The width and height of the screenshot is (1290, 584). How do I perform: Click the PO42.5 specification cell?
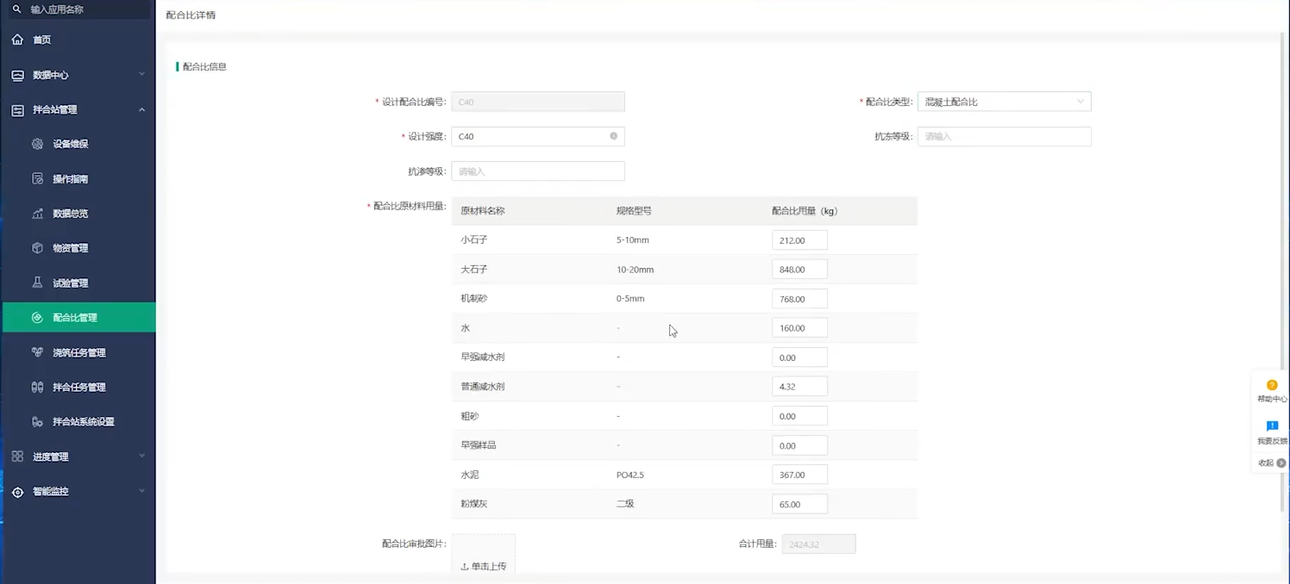click(630, 475)
